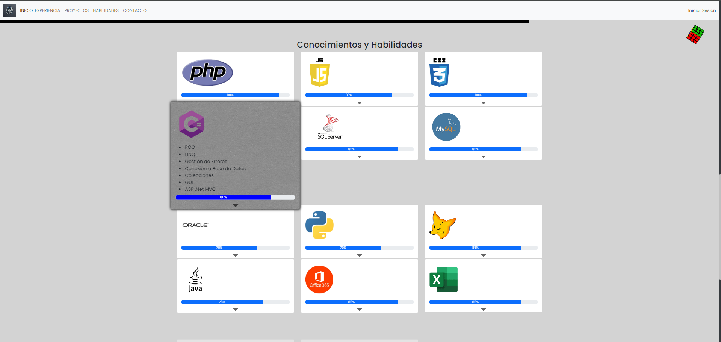
Task: Click the Office 365 logo
Action: pyautogui.click(x=319, y=279)
